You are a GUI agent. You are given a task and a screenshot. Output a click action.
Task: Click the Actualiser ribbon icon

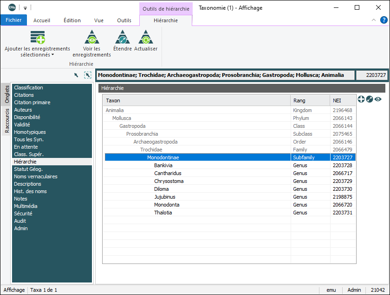146,37
